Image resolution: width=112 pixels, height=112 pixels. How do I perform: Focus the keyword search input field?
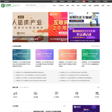34,6
